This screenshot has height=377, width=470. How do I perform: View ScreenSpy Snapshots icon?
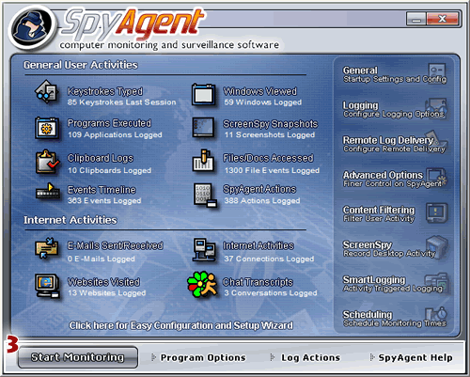point(204,128)
